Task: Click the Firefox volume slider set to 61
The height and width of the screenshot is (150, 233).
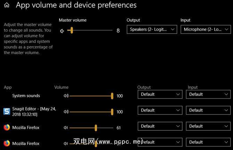Action: pos(91,128)
